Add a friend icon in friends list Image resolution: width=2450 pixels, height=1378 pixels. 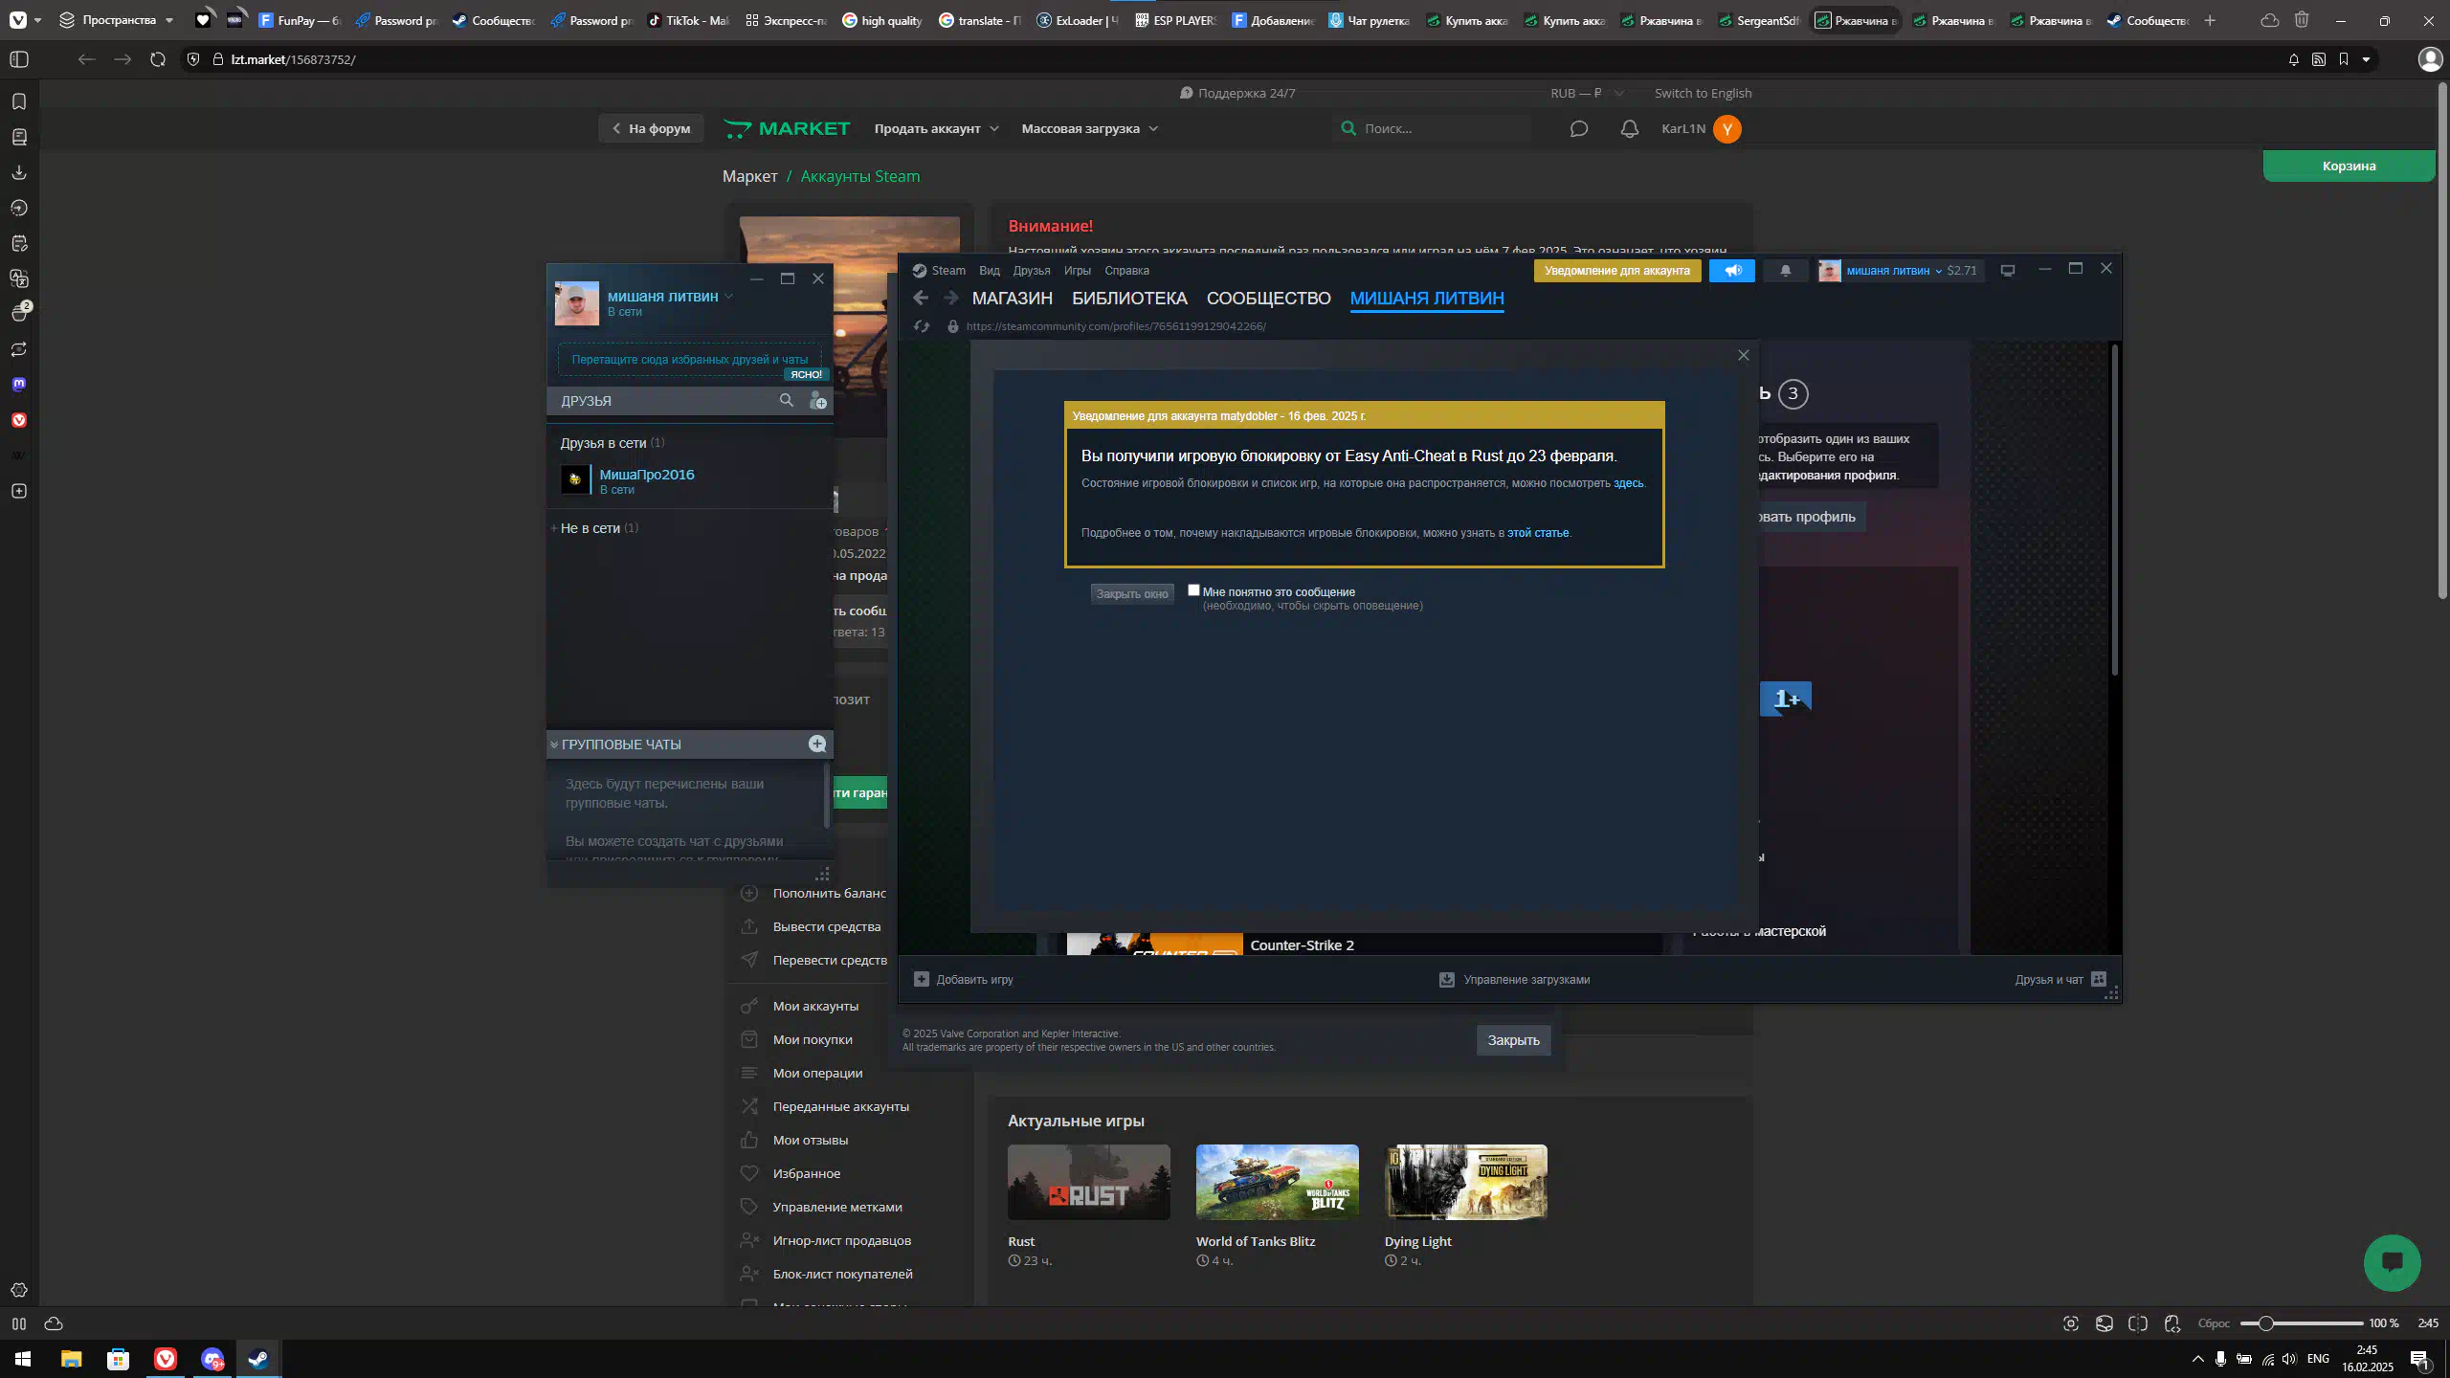point(818,401)
